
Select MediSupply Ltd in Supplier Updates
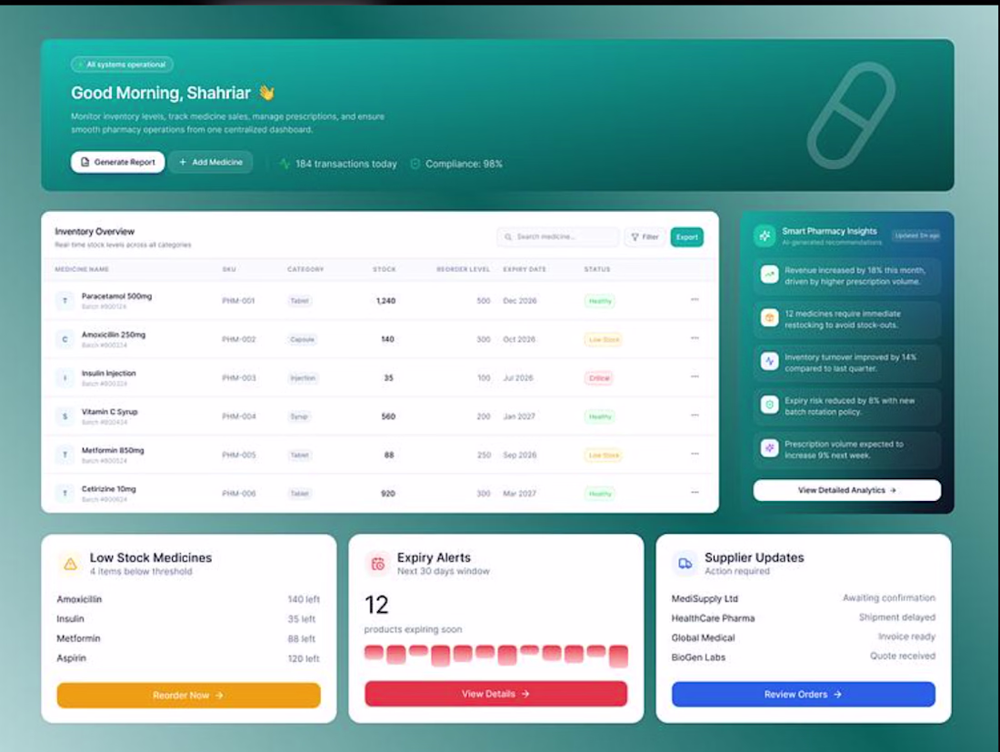pyautogui.click(x=705, y=599)
